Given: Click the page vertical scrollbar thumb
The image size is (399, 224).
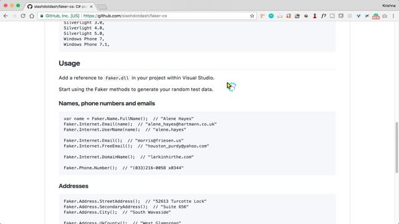Looking at the screenshot, I should coord(397,148).
